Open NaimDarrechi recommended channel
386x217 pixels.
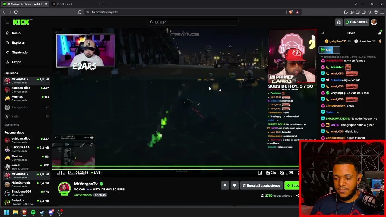point(26,184)
